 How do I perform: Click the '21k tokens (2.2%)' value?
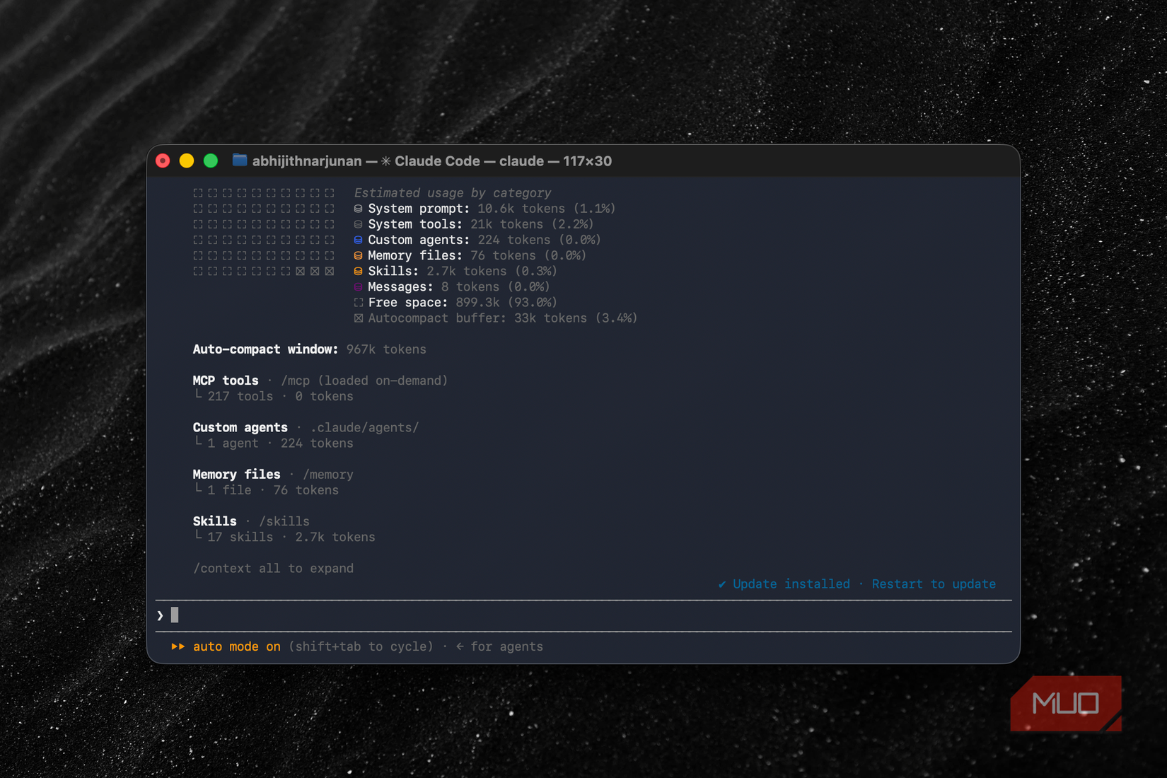(x=532, y=224)
